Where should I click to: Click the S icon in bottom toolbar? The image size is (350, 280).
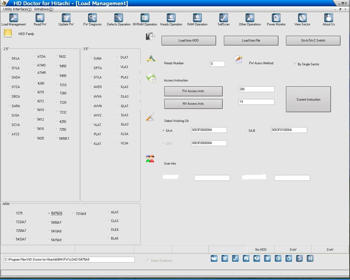(299, 258)
